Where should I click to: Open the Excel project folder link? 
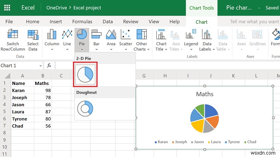tap(87, 8)
